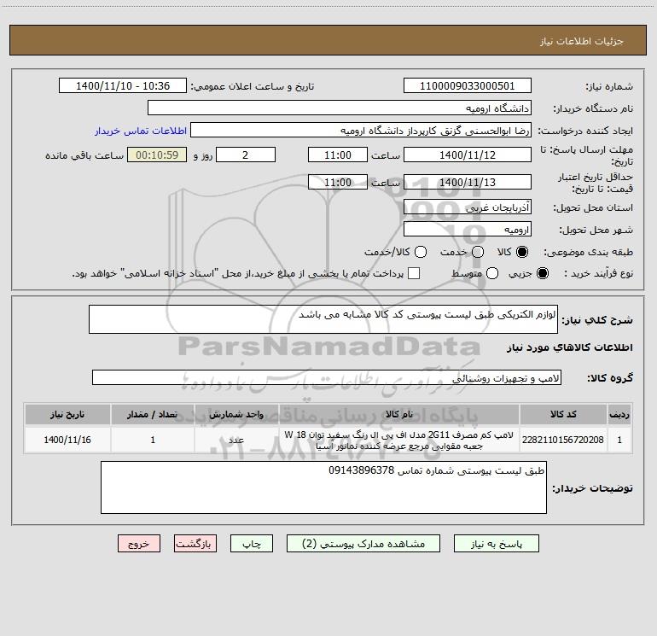Viewport: 657px width, 636px height.
Task: Click the کد کالا column header
Action: (x=563, y=414)
